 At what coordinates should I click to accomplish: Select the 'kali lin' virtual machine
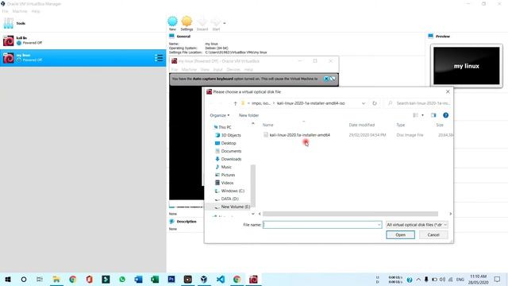tap(83, 41)
